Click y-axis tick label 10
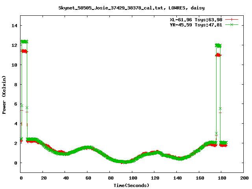The image size is (252, 189). (x=14, y=65)
